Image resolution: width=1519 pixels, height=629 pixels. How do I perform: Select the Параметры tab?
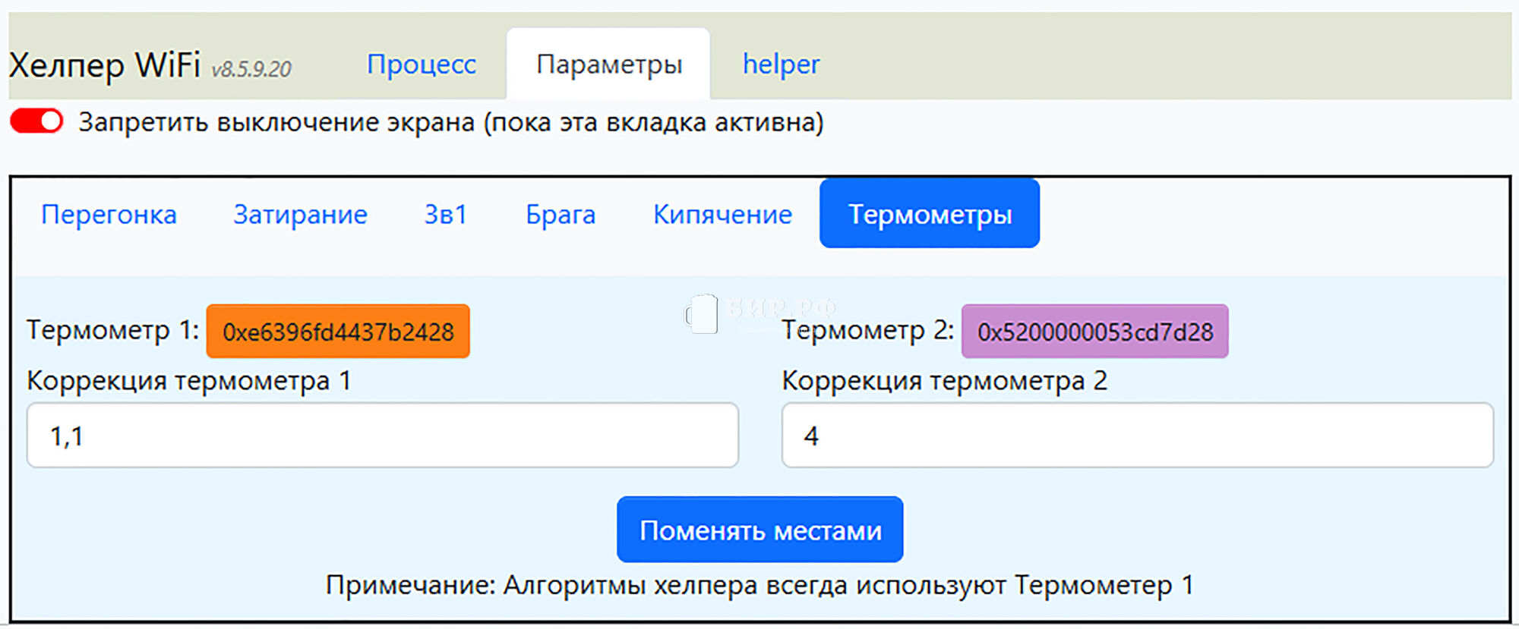609,64
